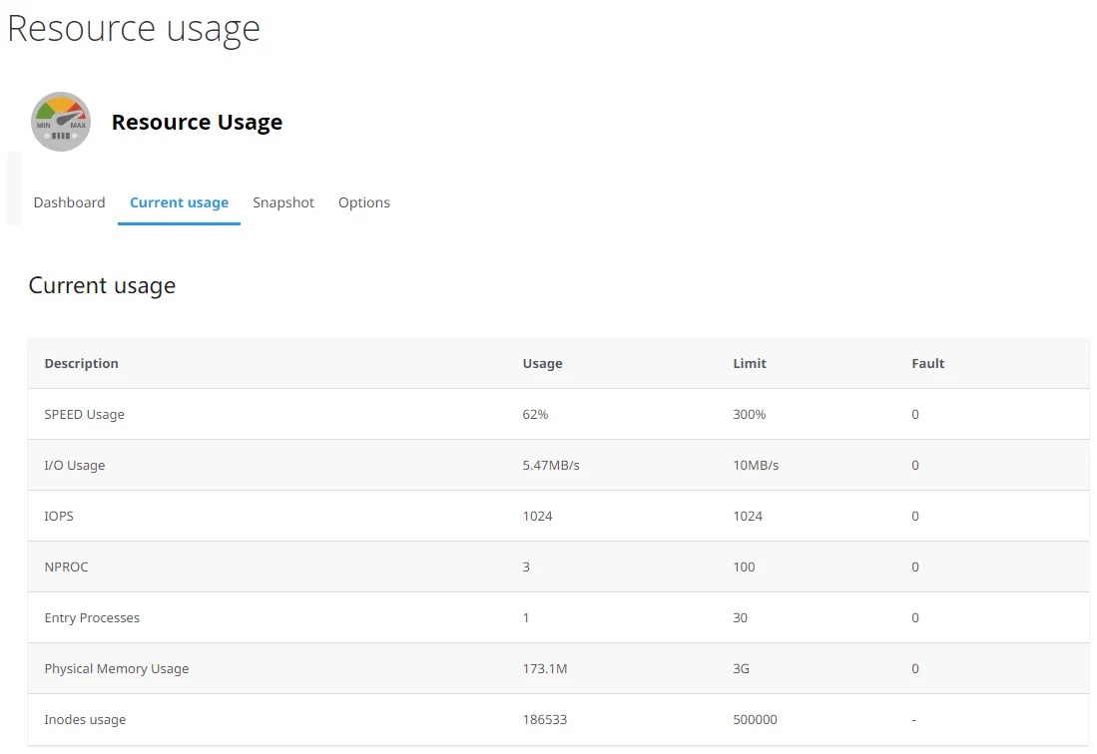Select the I/O Usage row label

click(74, 466)
